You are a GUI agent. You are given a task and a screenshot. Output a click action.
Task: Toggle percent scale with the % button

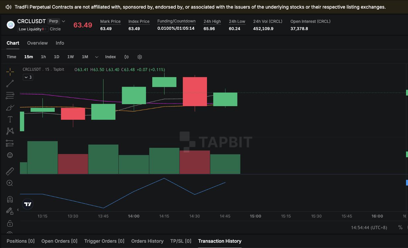click(x=400, y=227)
